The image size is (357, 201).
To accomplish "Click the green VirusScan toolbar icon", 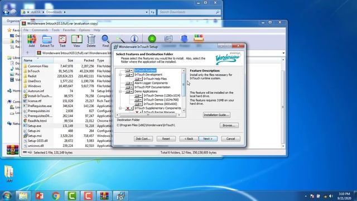I will pyautogui.click(x=152, y=39).
